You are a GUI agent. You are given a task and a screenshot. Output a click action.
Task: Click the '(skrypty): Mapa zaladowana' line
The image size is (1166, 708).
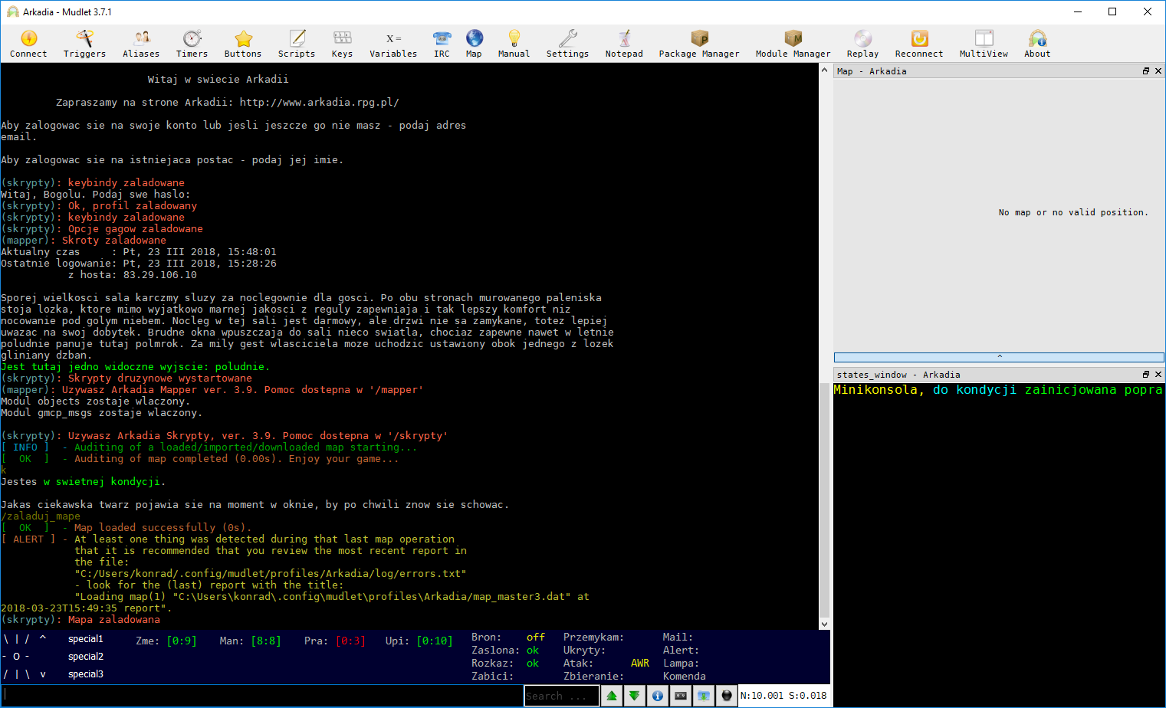click(80, 620)
